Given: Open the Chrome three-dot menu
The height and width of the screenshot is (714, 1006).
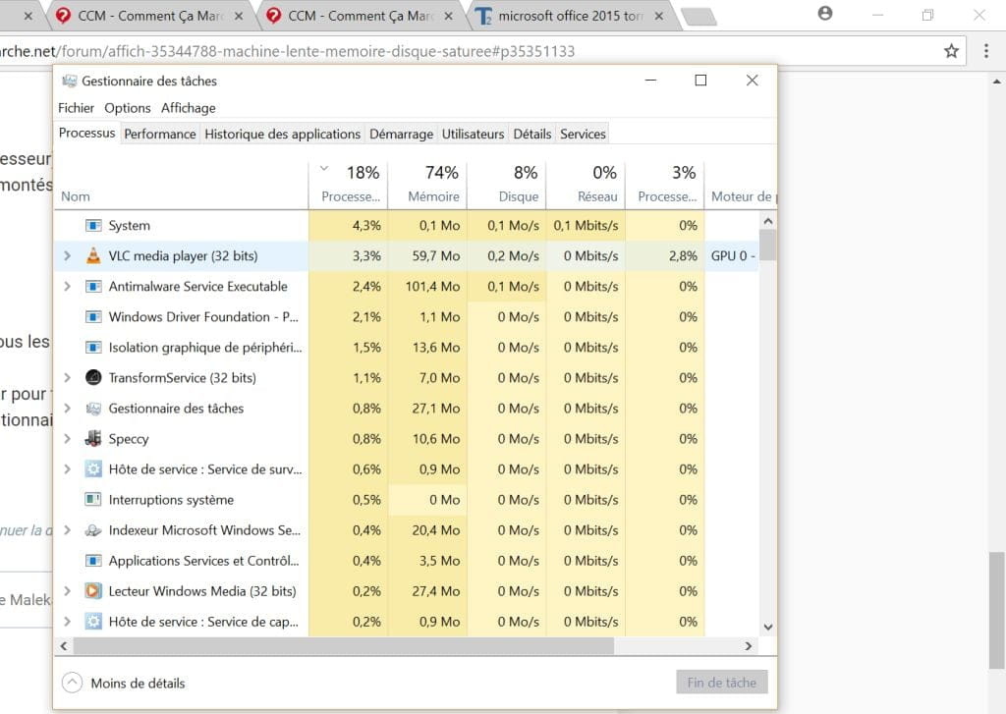Looking at the screenshot, I should [986, 51].
